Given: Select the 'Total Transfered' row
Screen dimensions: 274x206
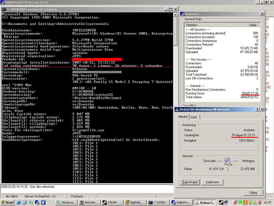Looking at the screenshot, I should tap(222, 75).
